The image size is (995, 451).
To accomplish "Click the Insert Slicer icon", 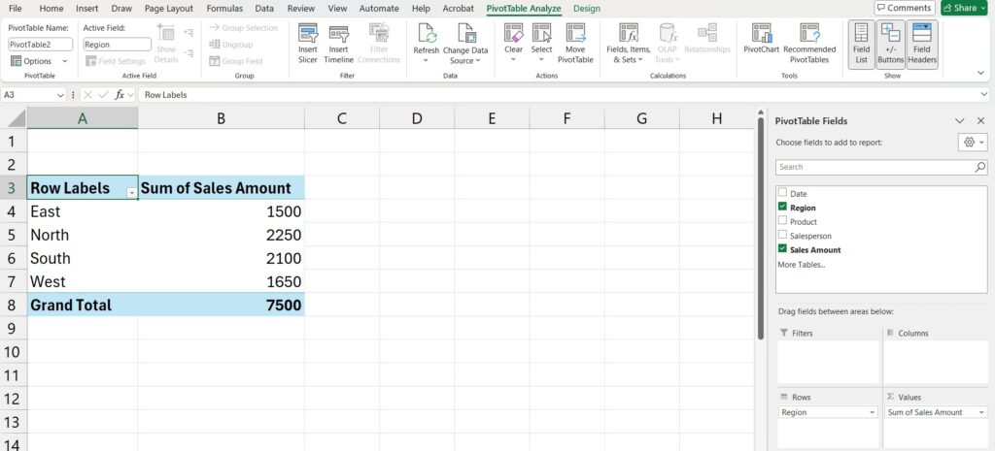I will (x=308, y=34).
